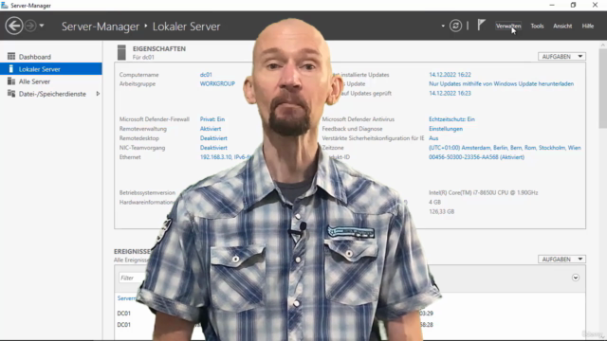The image size is (607, 341).
Task: Click the installed updates date 14.12.2022 16:22
Action: click(450, 75)
